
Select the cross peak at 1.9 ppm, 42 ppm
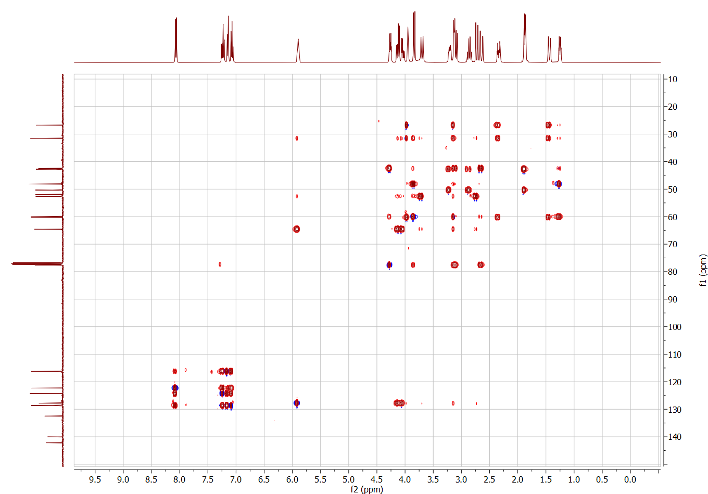[524, 169]
